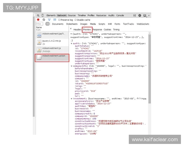Image resolution: width=184 pixels, height=147 pixels.
Task: Filter requests by WebSockets
Action: point(143,24)
